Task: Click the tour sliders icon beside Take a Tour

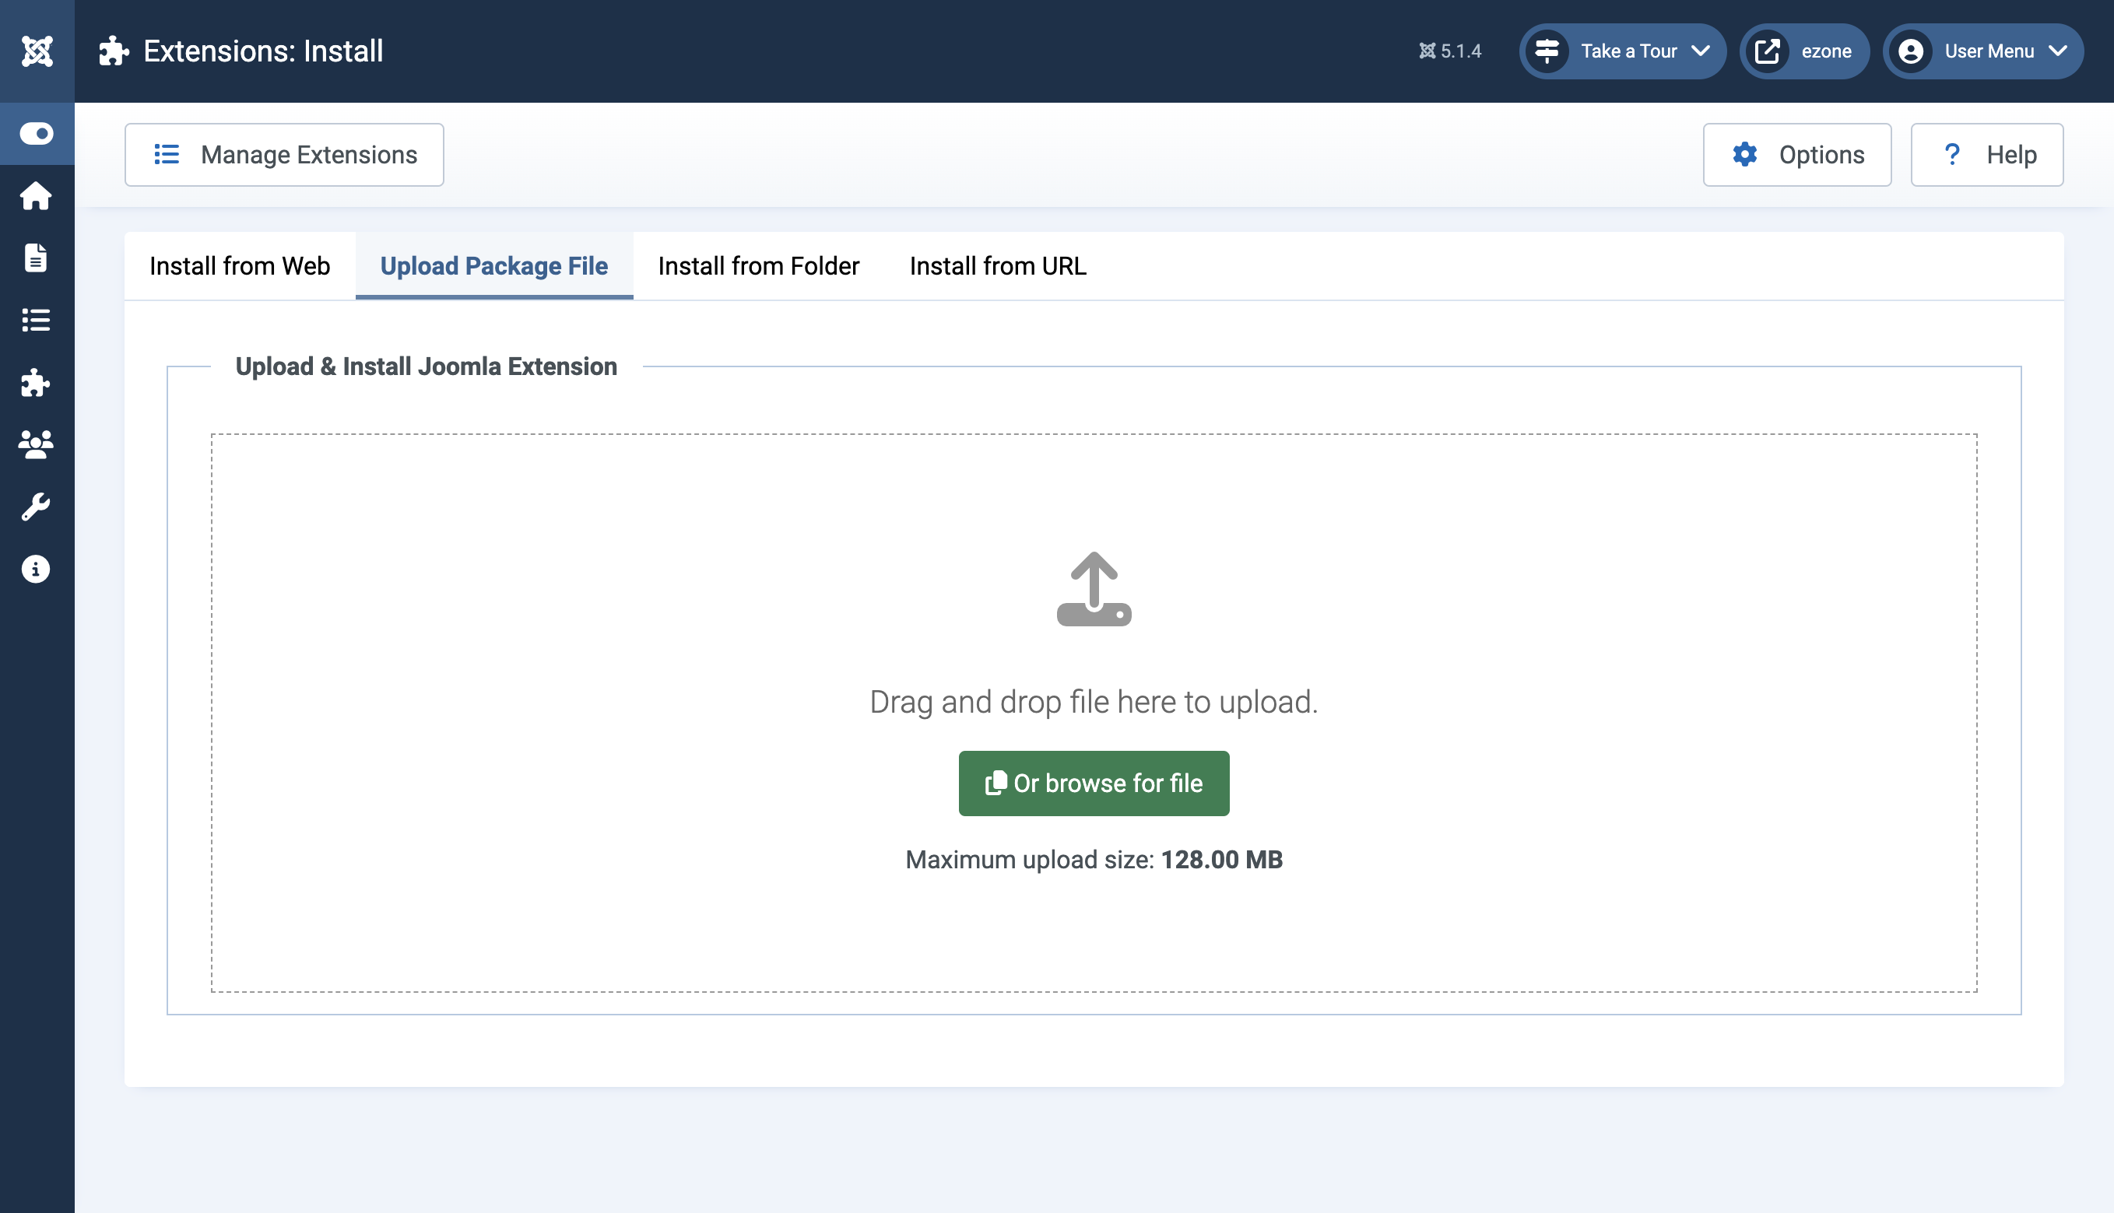Action: [x=1547, y=51]
